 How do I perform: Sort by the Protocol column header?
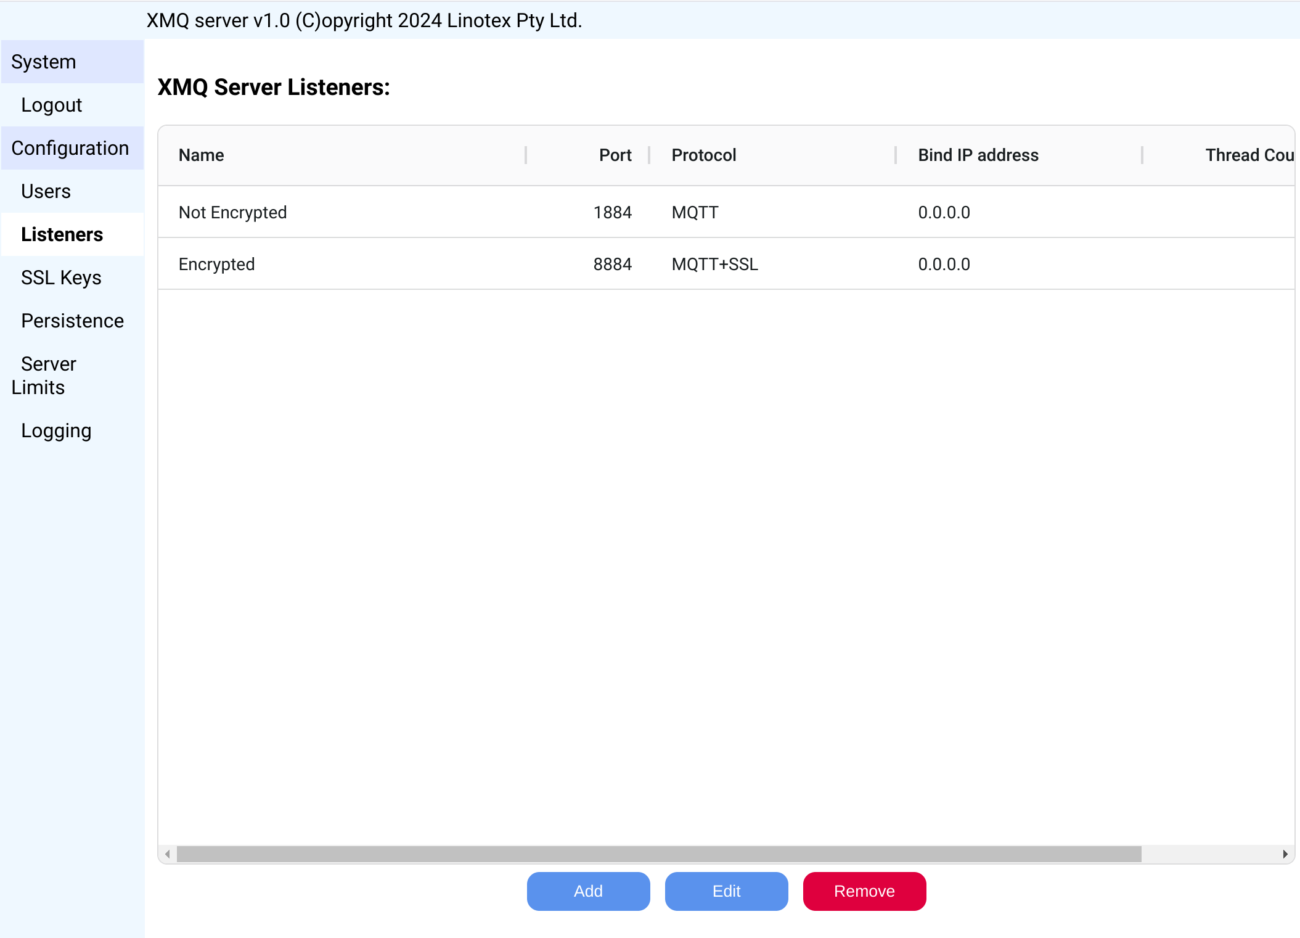click(773, 155)
